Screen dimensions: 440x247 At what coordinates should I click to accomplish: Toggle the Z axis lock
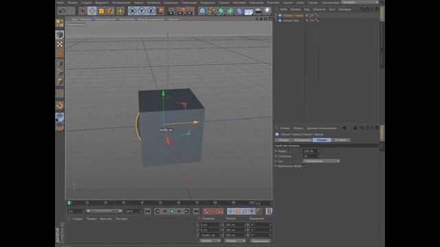151,11
